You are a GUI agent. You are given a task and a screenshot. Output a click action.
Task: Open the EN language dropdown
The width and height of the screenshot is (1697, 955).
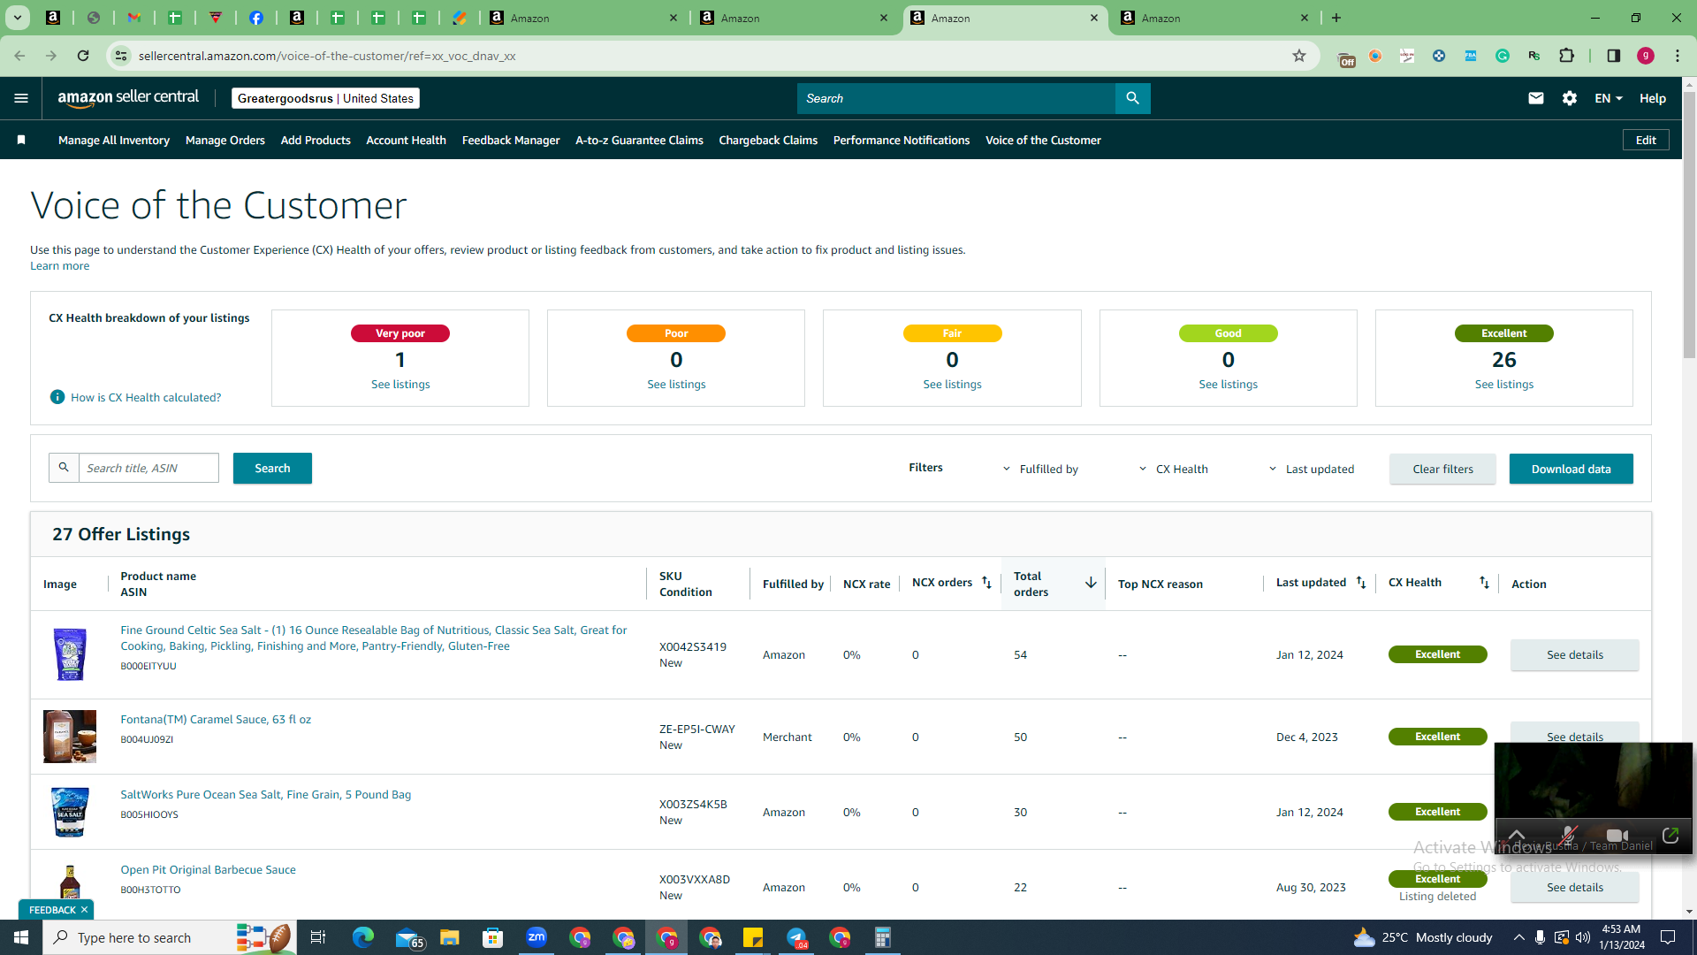1609,98
